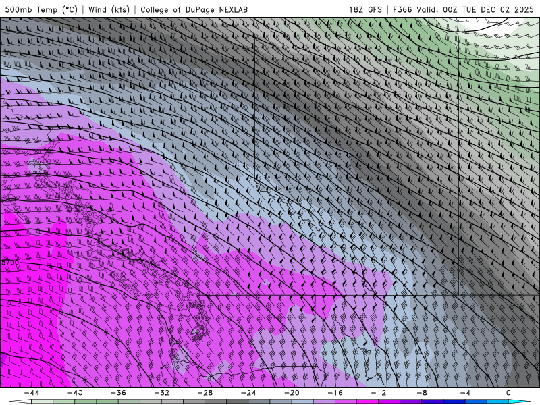Click the '500mb Temp (°C)' title text
The image size is (540, 405).
(41, 9)
